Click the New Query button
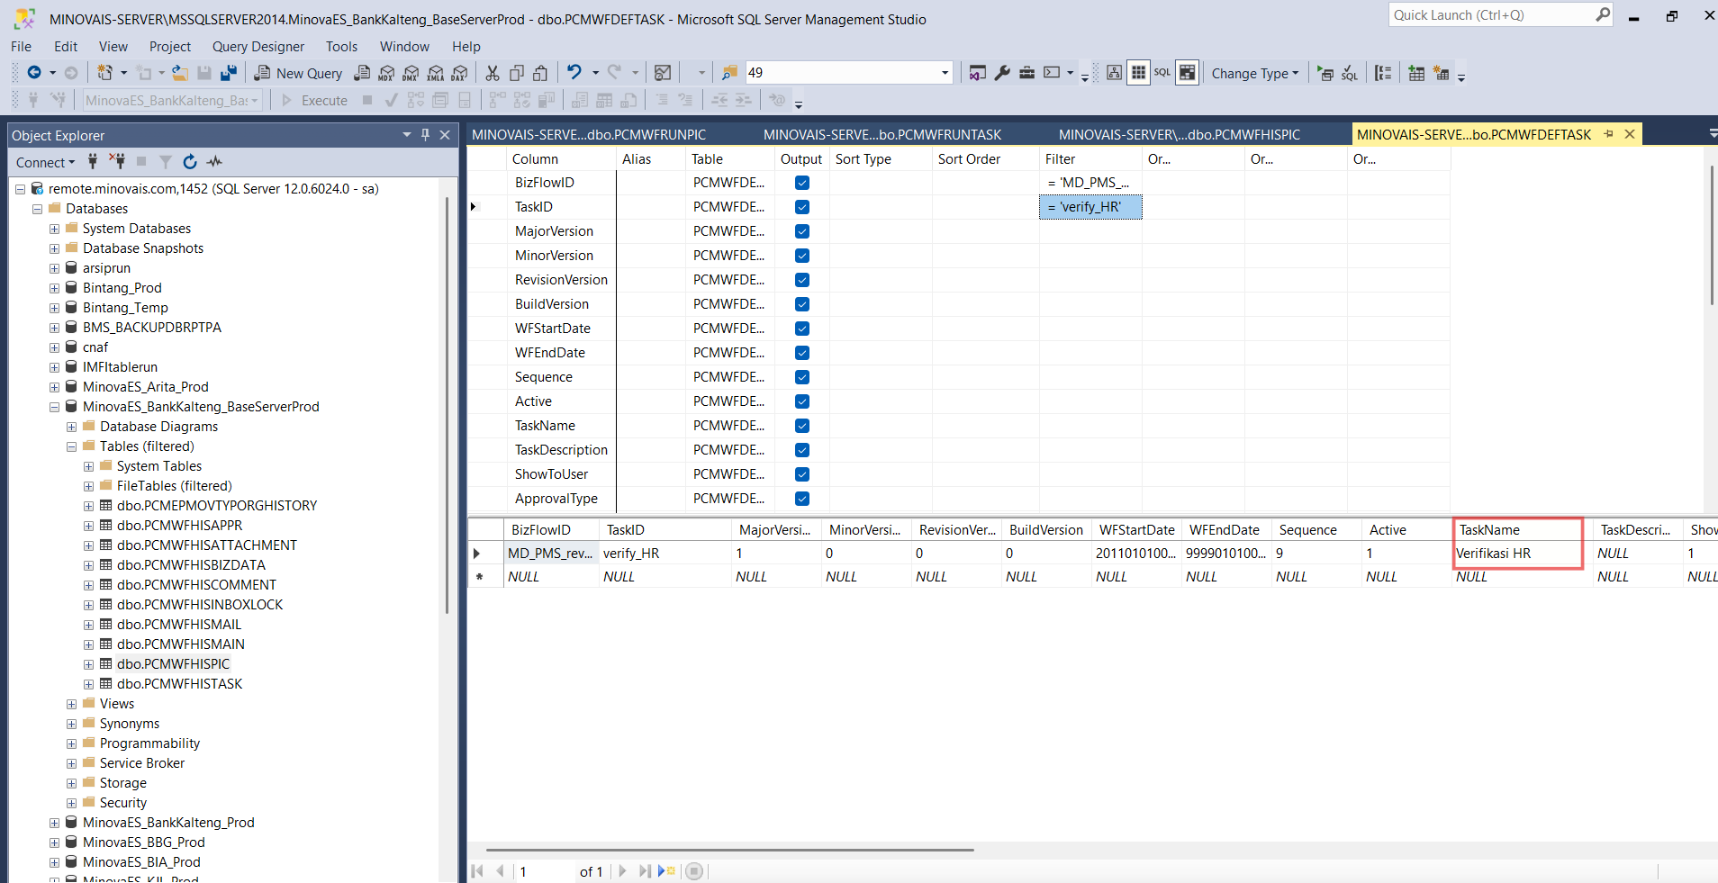The height and width of the screenshot is (883, 1718). (x=298, y=74)
